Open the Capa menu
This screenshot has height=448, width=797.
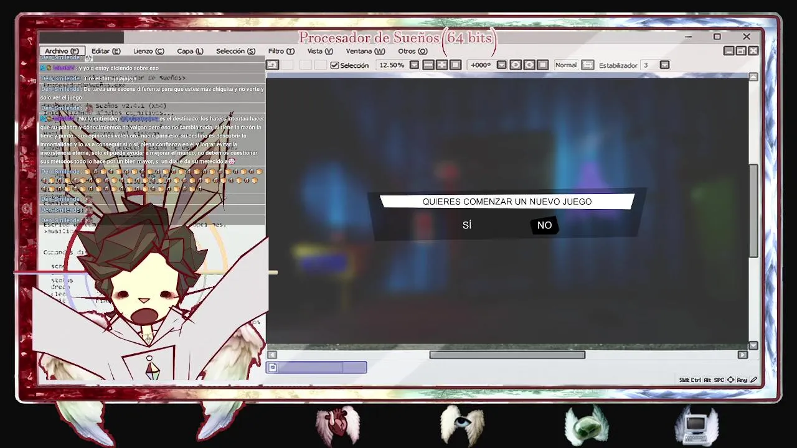[x=190, y=51]
